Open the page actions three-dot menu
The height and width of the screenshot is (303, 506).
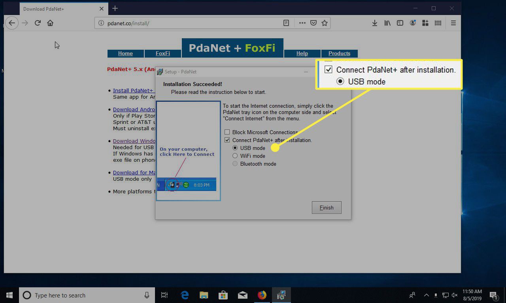tap(302, 23)
